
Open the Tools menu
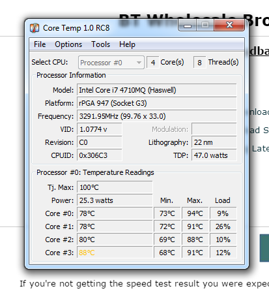[x=100, y=44]
